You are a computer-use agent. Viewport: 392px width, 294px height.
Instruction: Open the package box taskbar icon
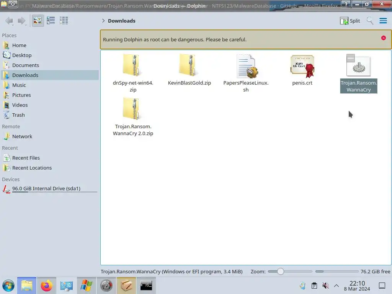(126, 286)
